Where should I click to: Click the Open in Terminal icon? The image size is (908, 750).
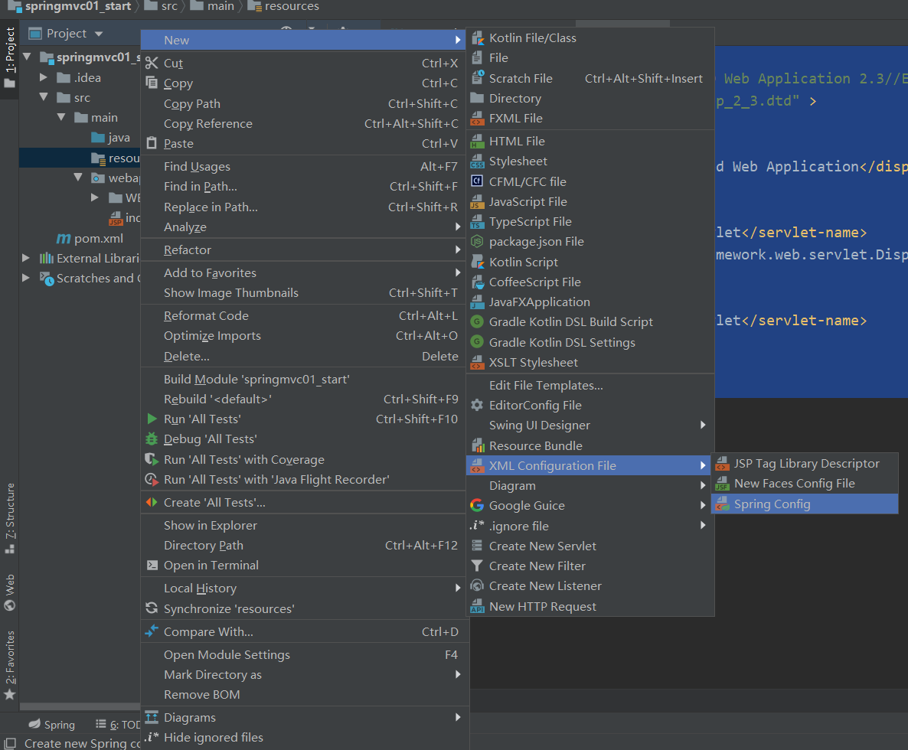tap(152, 566)
